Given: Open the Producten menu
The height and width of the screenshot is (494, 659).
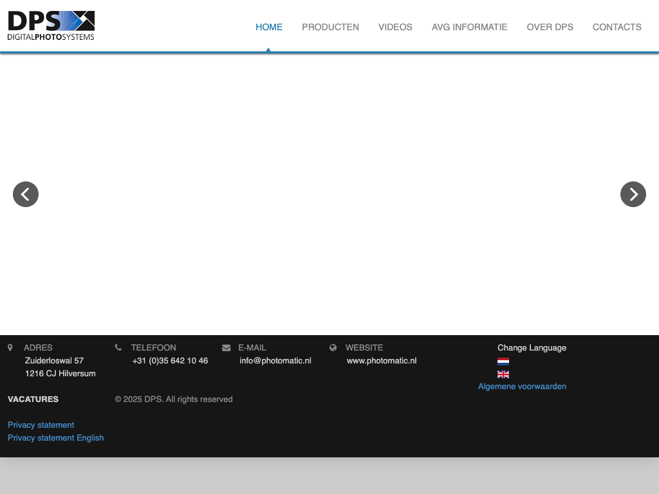Looking at the screenshot, I should [x=330, y=27].
